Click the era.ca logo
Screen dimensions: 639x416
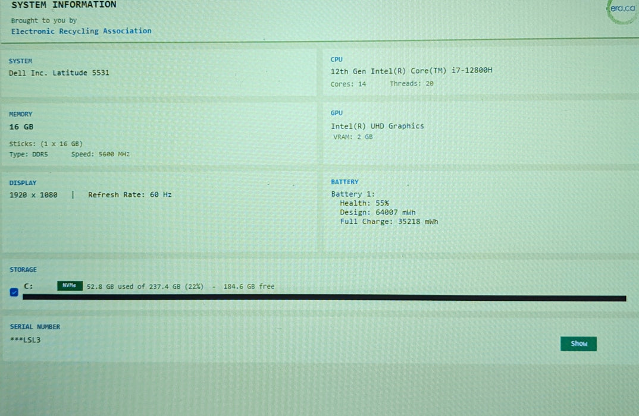click(x=622, y=10)
